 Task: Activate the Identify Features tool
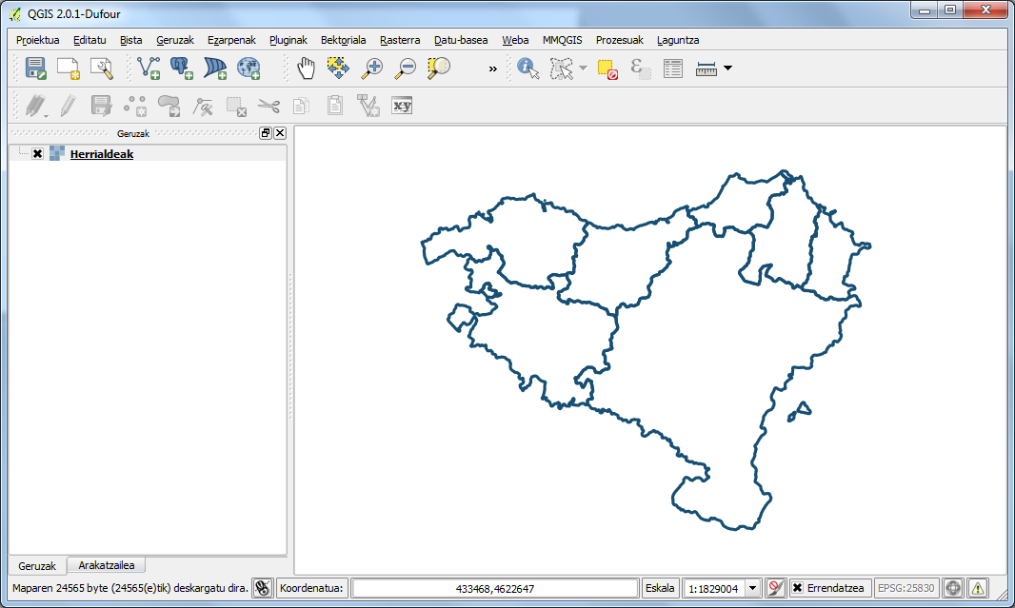coord(527,68)
